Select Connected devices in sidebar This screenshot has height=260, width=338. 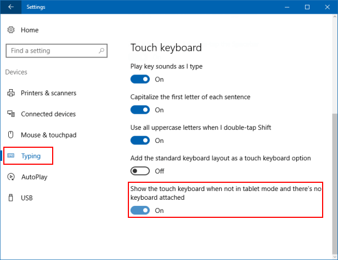48,114
